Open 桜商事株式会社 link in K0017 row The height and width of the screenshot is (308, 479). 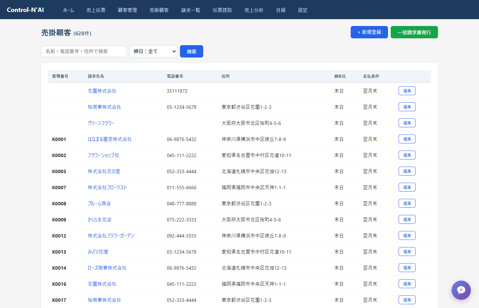click(104, 300)
